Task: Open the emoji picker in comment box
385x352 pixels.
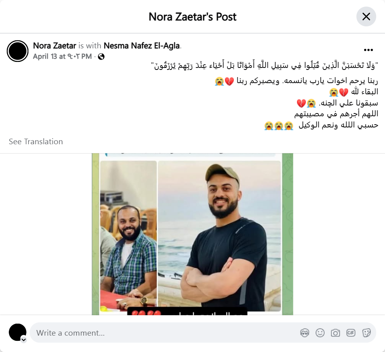Action: click(320, 333)
